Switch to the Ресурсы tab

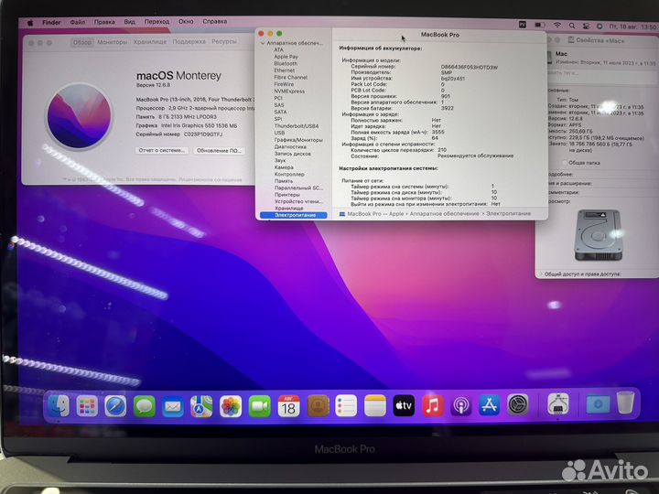point(224,41)
